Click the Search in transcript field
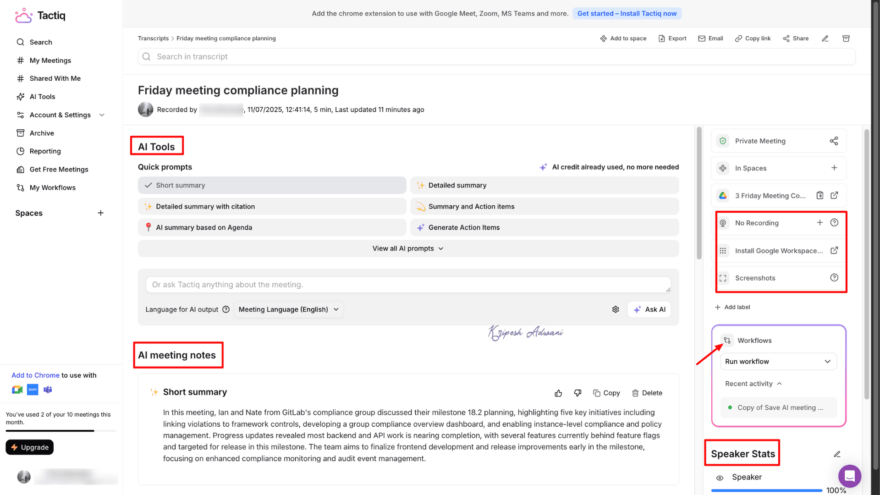The height and width of the screenshot is (495, 880). click(x=496, y=57)
